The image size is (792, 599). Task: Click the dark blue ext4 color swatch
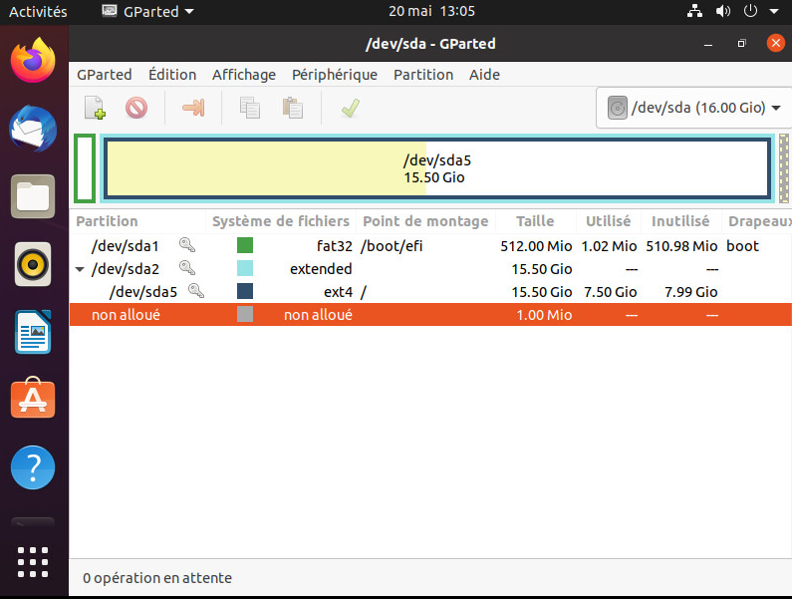[245, 291]
